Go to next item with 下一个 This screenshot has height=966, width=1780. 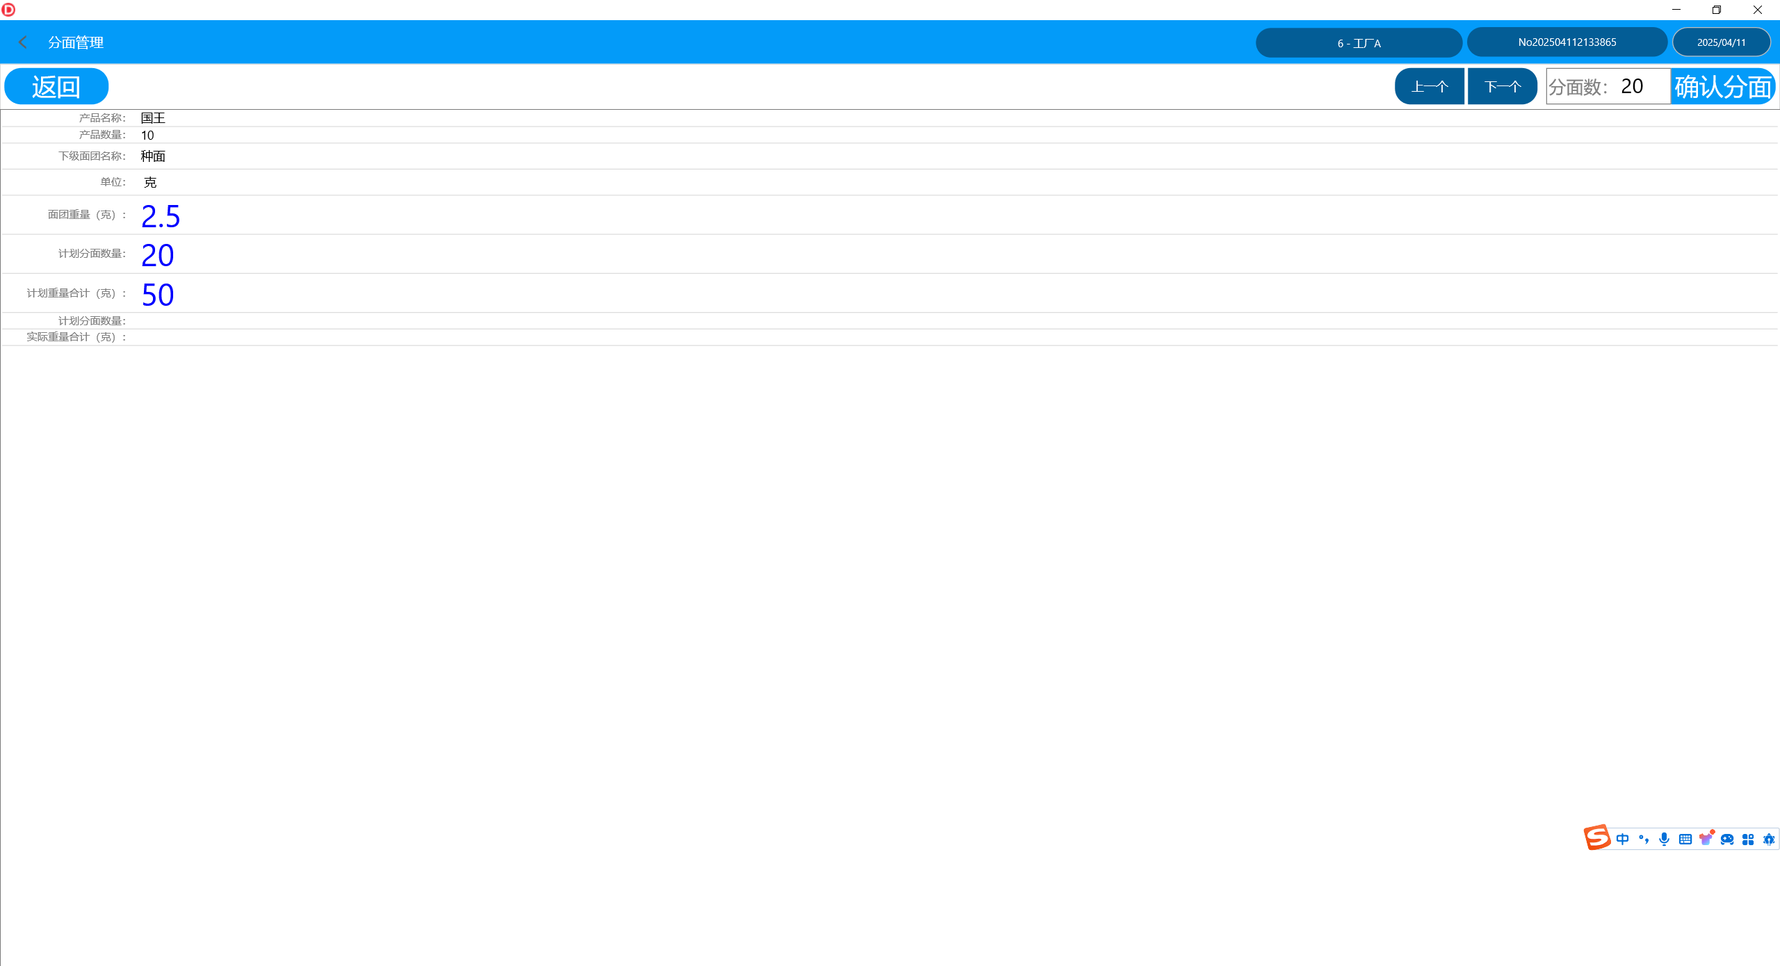[x=1502, y=86]
